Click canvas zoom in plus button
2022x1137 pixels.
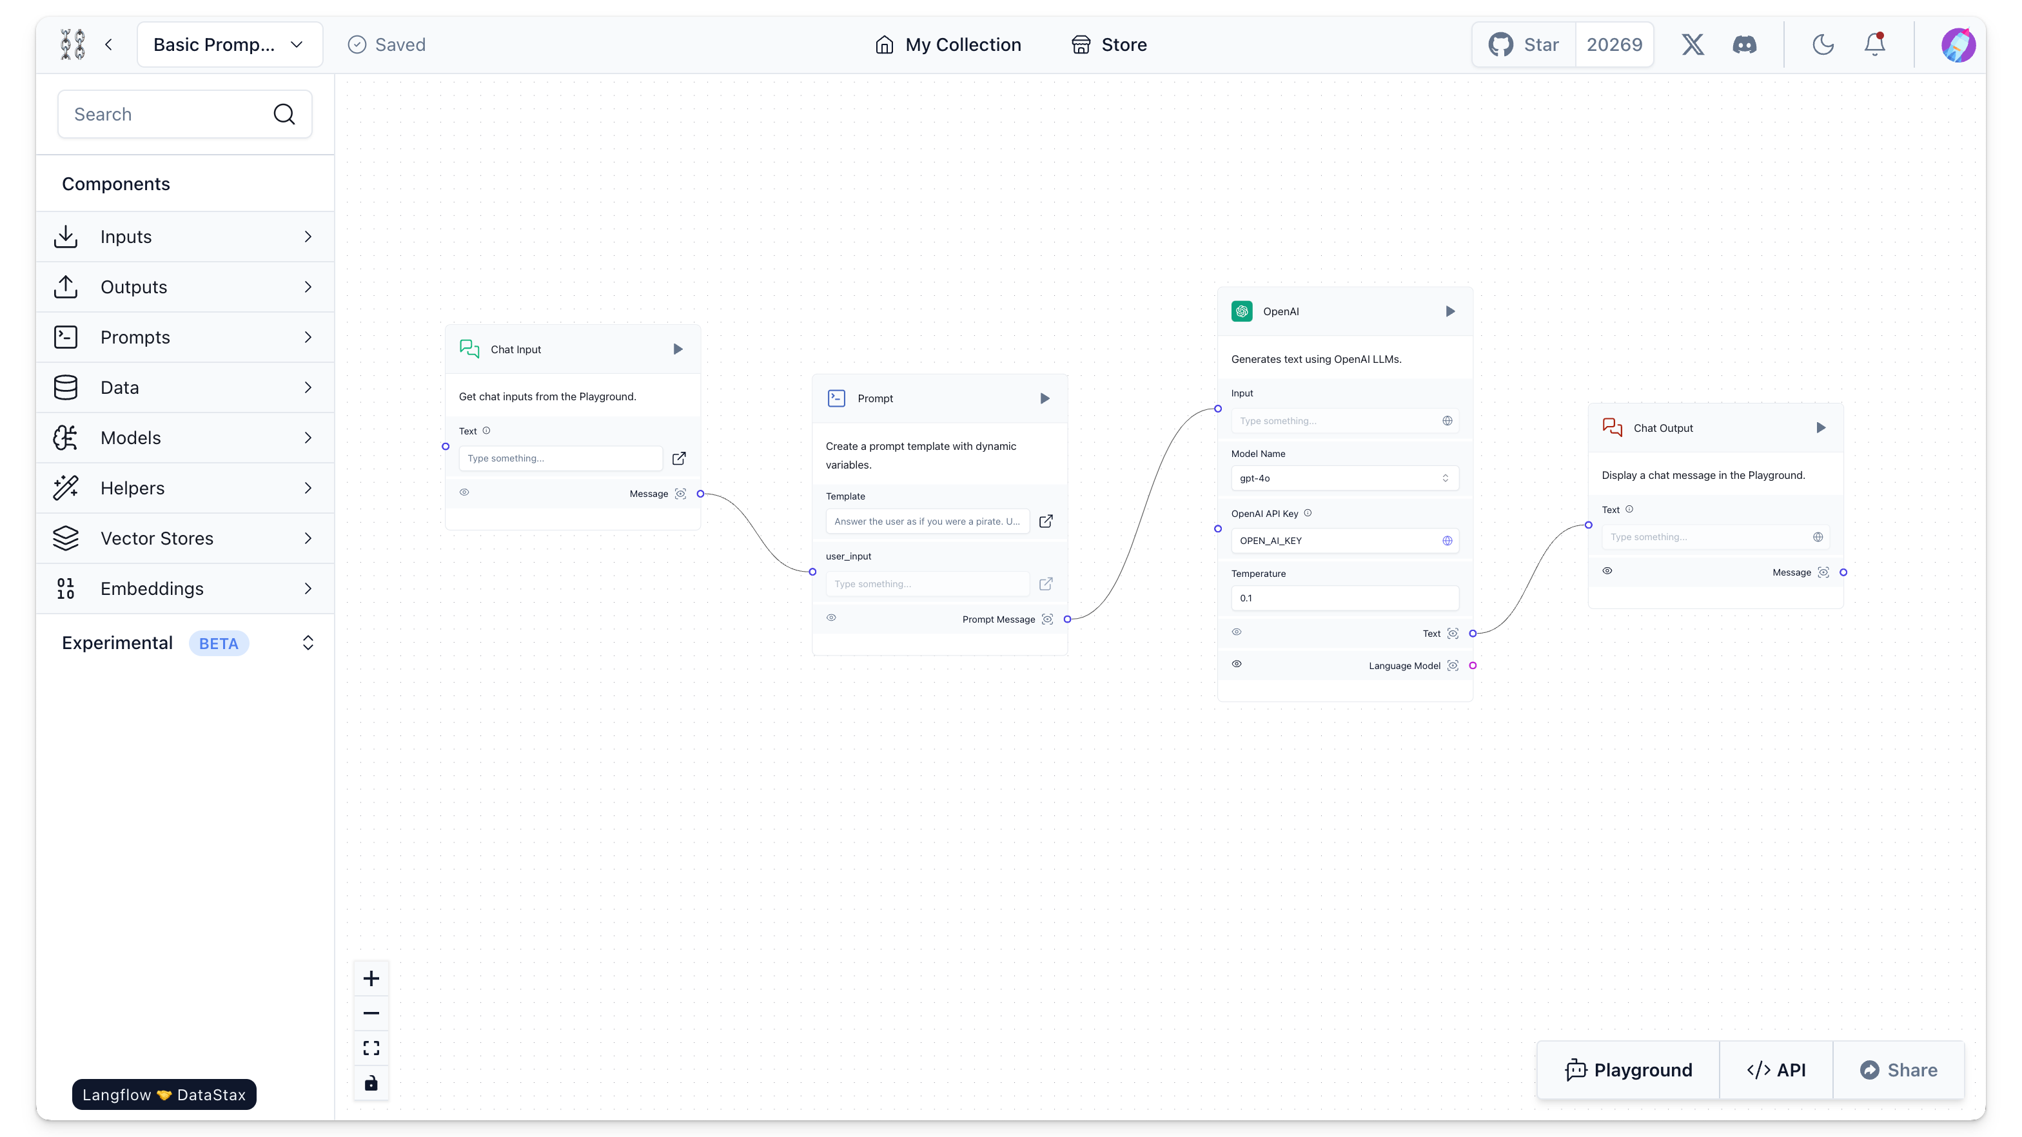(371, 978)
